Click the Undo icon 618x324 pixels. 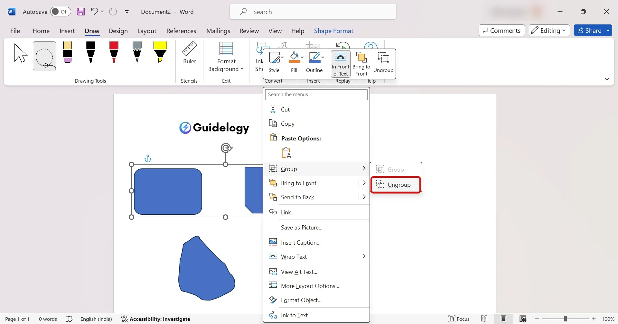[x=94, y=12]
